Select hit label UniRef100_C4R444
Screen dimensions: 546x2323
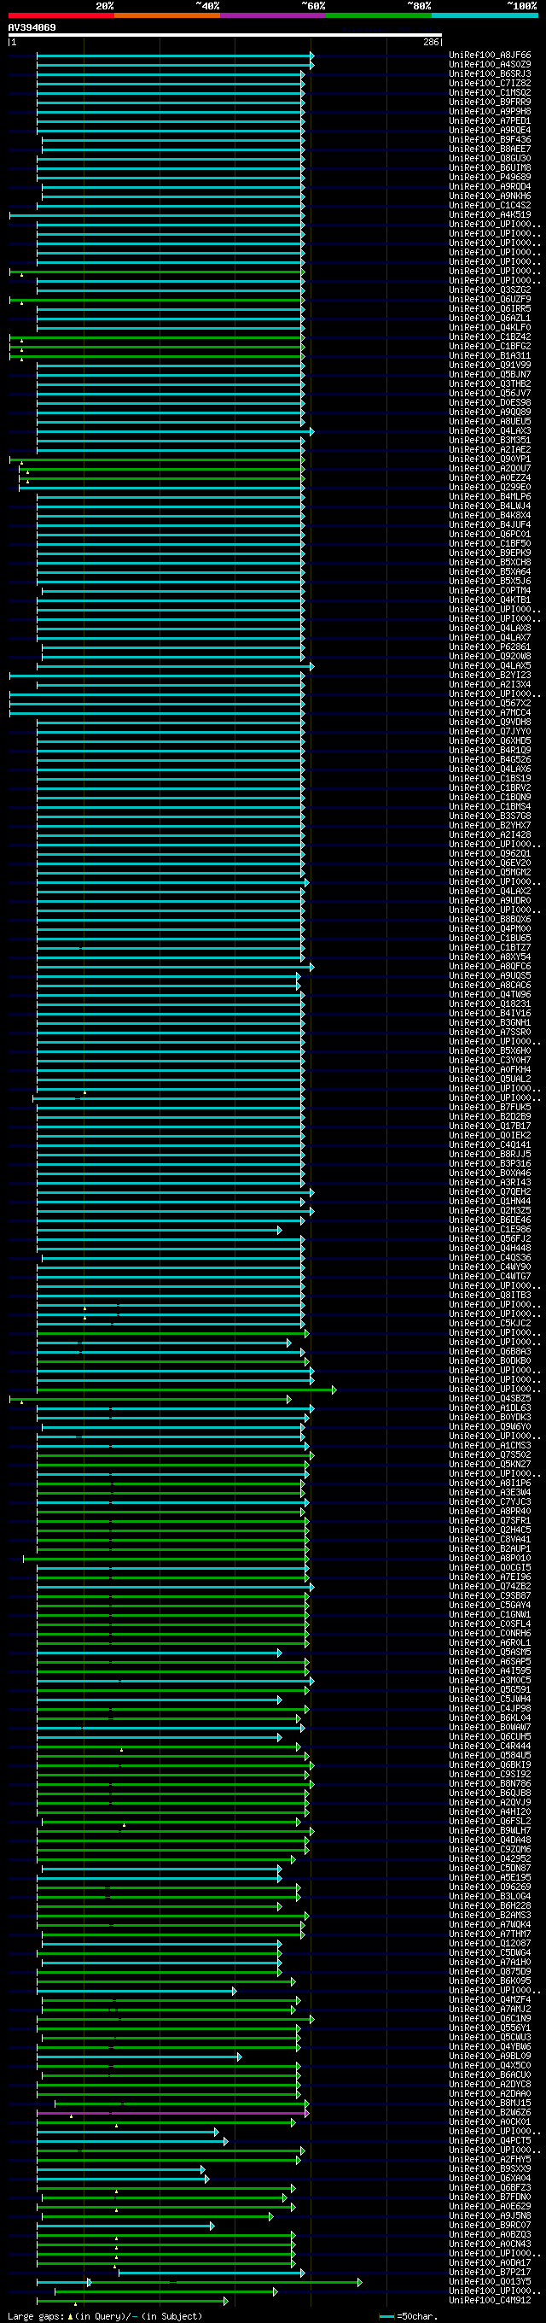(x=491, y=1747)
